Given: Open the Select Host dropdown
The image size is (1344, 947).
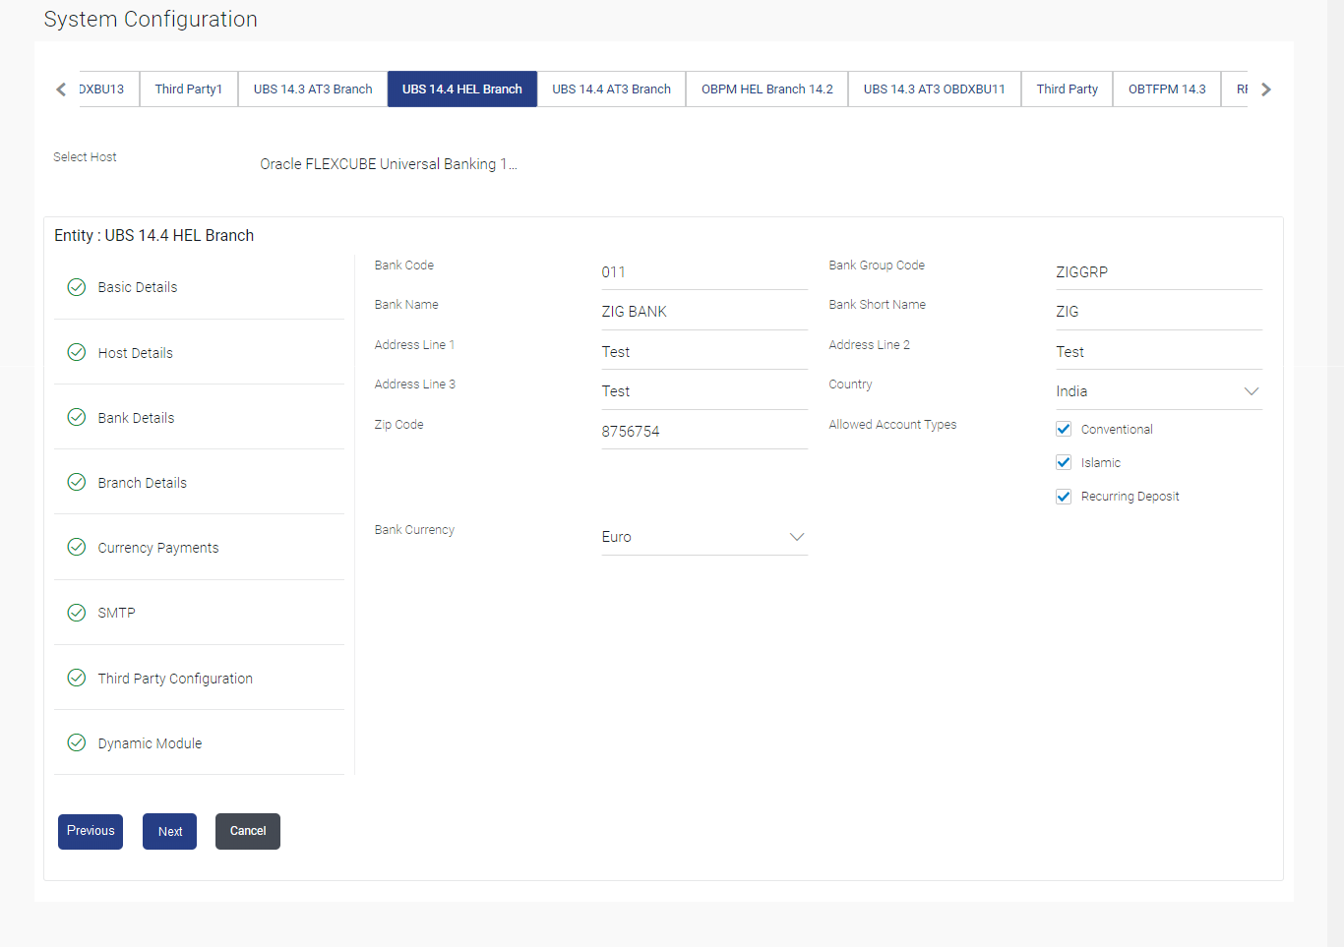Looking at the screenshot, I should [x=389, y=164].
